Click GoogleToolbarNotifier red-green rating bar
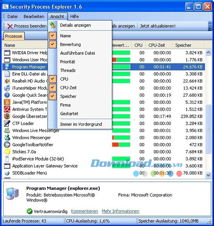Image resolution: width=214 pixels, height=226 pixels. [x=121, y=145]
